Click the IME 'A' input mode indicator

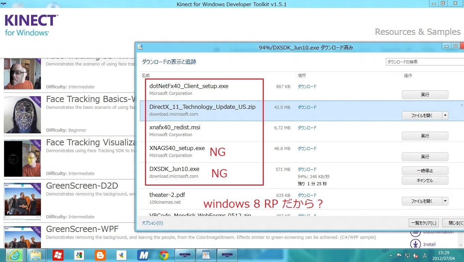425,256
